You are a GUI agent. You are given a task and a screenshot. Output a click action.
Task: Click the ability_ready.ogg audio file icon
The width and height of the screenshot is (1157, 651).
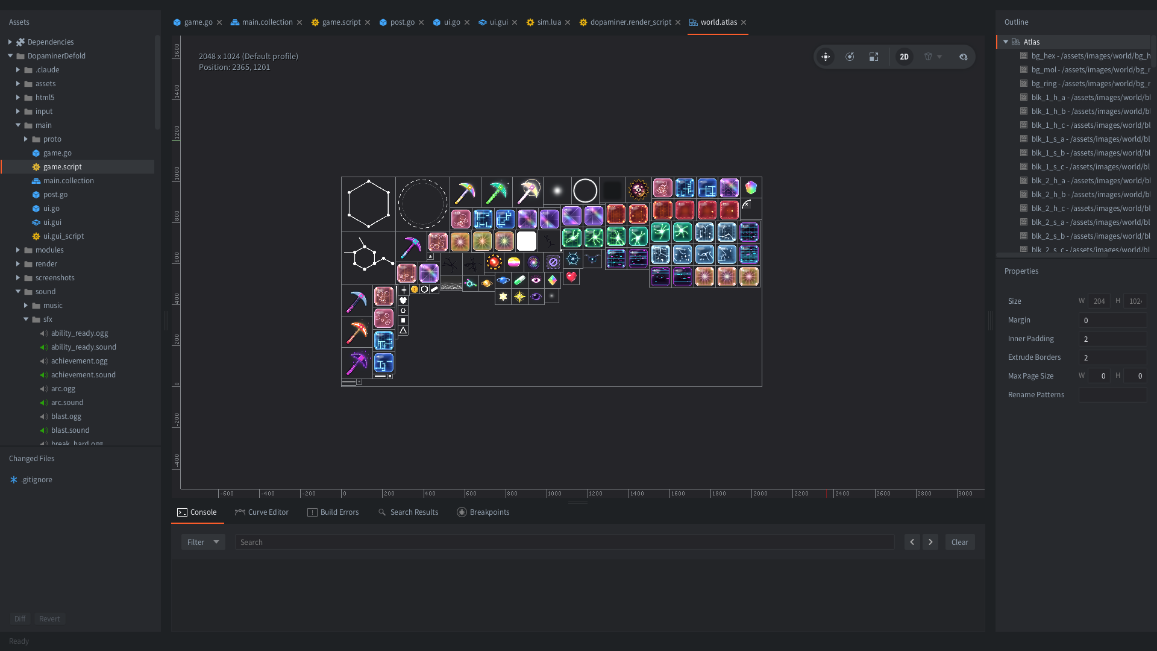44,333
